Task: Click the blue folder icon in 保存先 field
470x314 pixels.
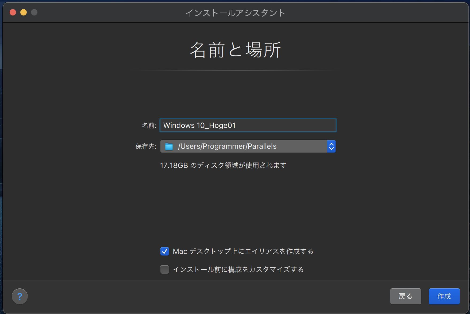Action: pyautogui.click(x=169, y=146)
